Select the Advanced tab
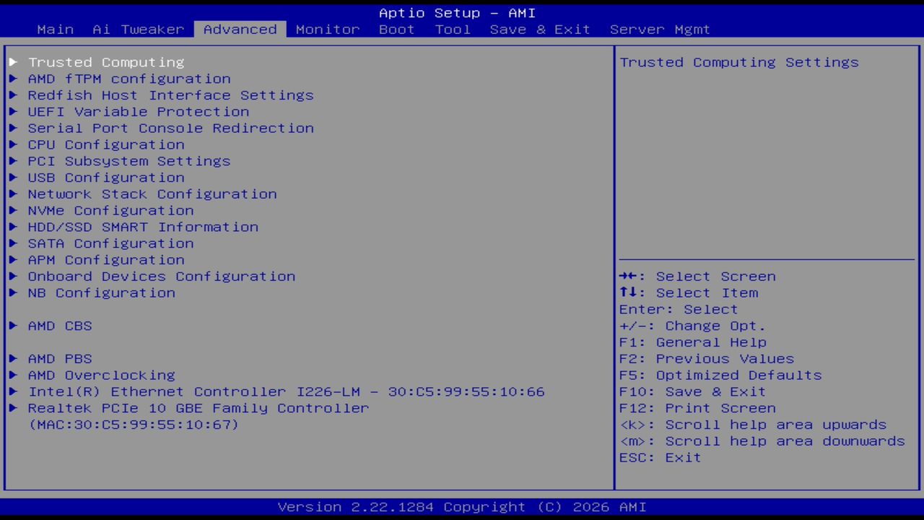The width and height of the screenshot is (924, 520). [240, 30]
